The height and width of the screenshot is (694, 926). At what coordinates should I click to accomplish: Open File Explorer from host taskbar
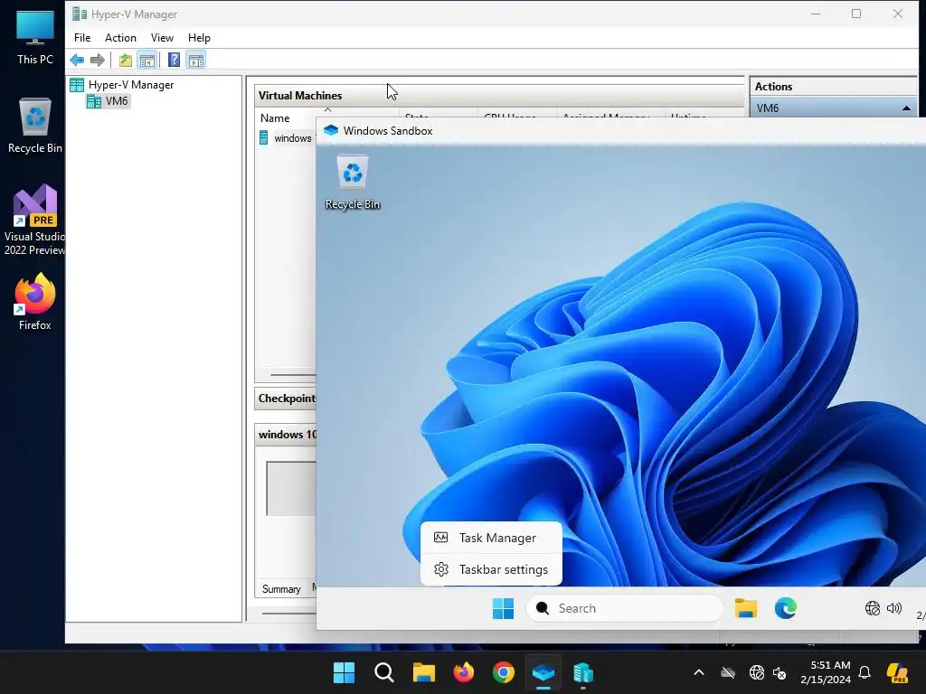pos(423,672)
